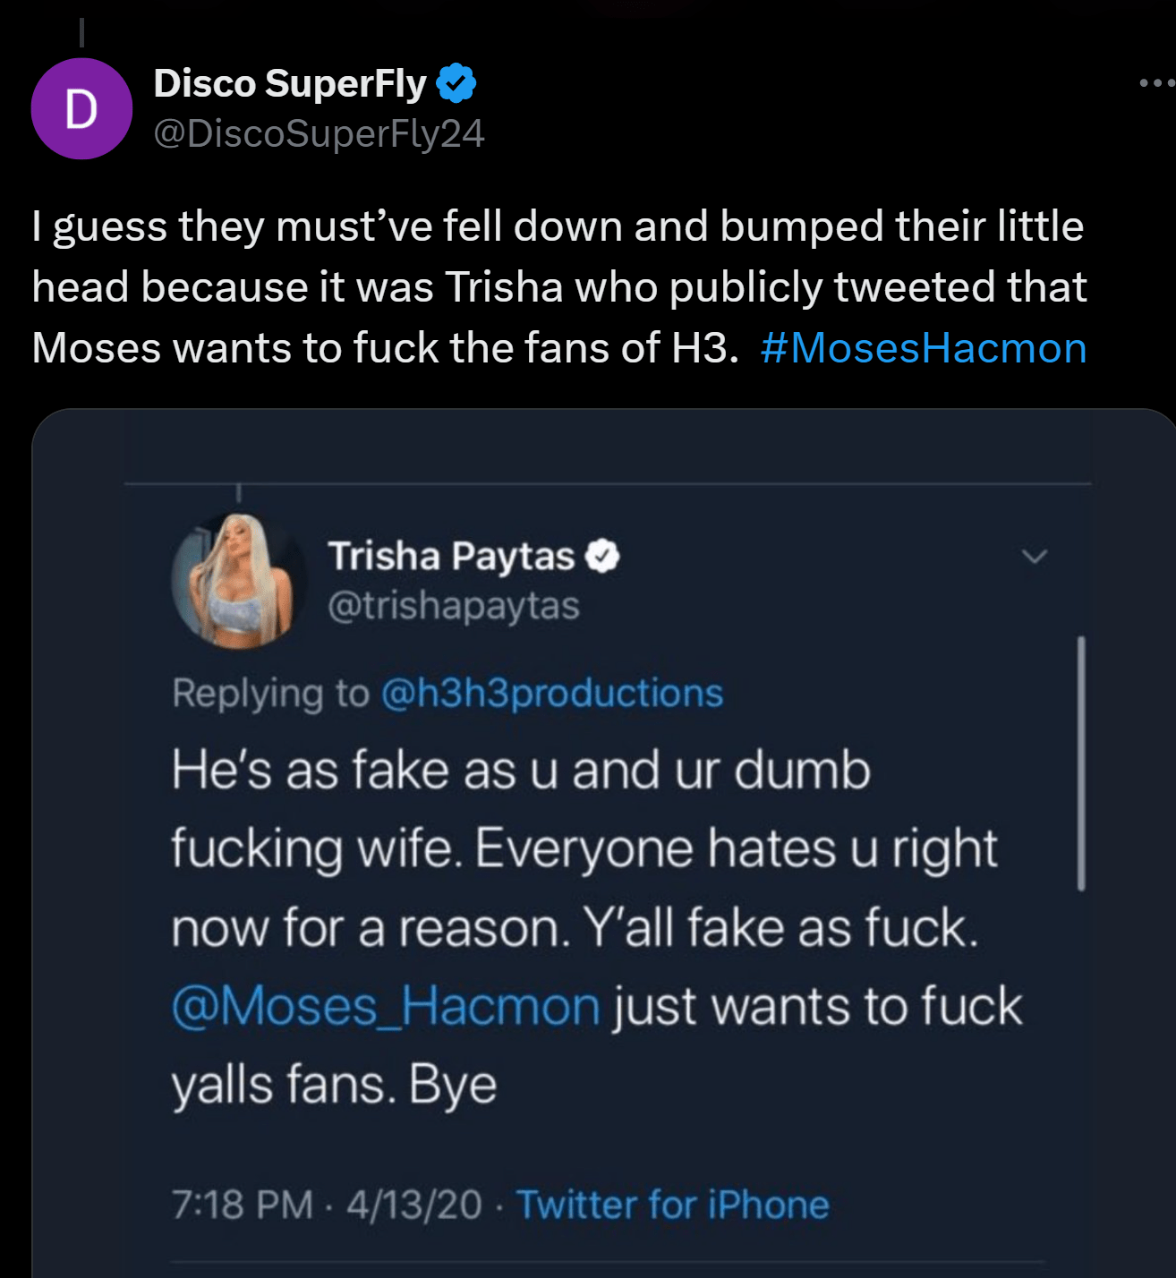1176x1278 pixels.
Task: Click the @trishapaytas handle
Action: (x=454, y=606)
